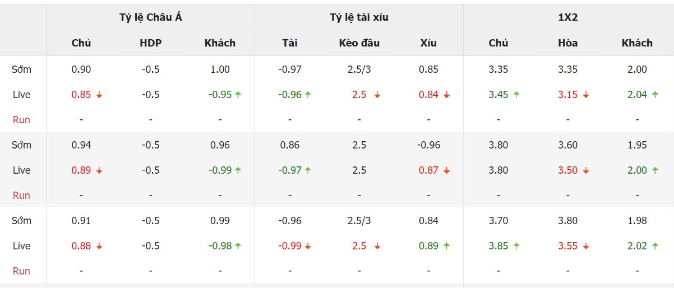This screenshot has height=288, width=674.
Task: Click the draw odds value 3.60
Action: pos(567,145)
